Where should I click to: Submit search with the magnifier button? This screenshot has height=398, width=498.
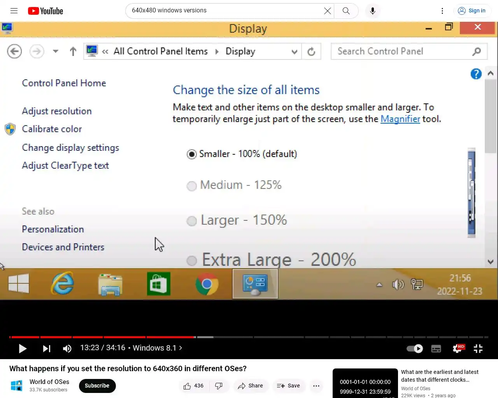point(346,11)
